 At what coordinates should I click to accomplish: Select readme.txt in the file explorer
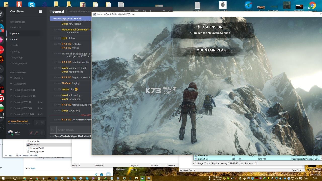[x=35, y=141]
